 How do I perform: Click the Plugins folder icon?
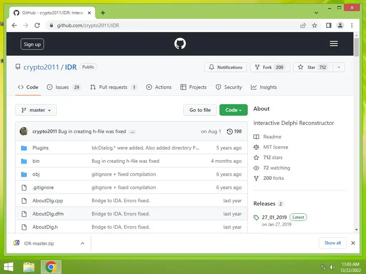click(x=24, y=148)
